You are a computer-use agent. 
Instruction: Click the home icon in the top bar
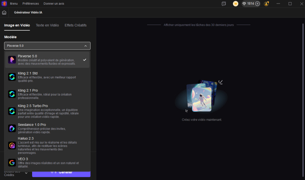pos(4,12)
